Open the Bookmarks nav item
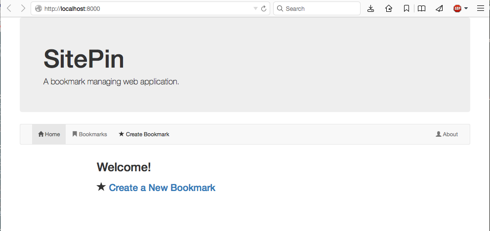The image size is (490, 231). coord(90,134)
